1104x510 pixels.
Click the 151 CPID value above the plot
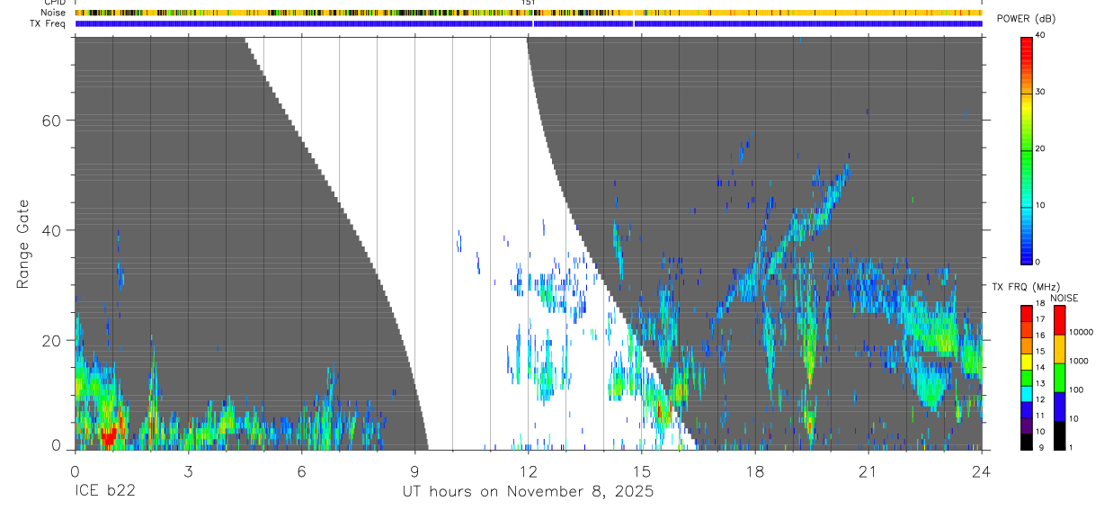click(x=529, y=3)
